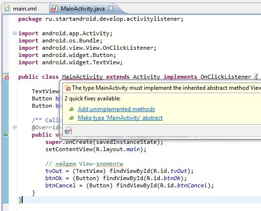Click the green arrow before 'Add unimplemented methods'
This screenshot has width=261, height=211.
(x=71, y=109)
